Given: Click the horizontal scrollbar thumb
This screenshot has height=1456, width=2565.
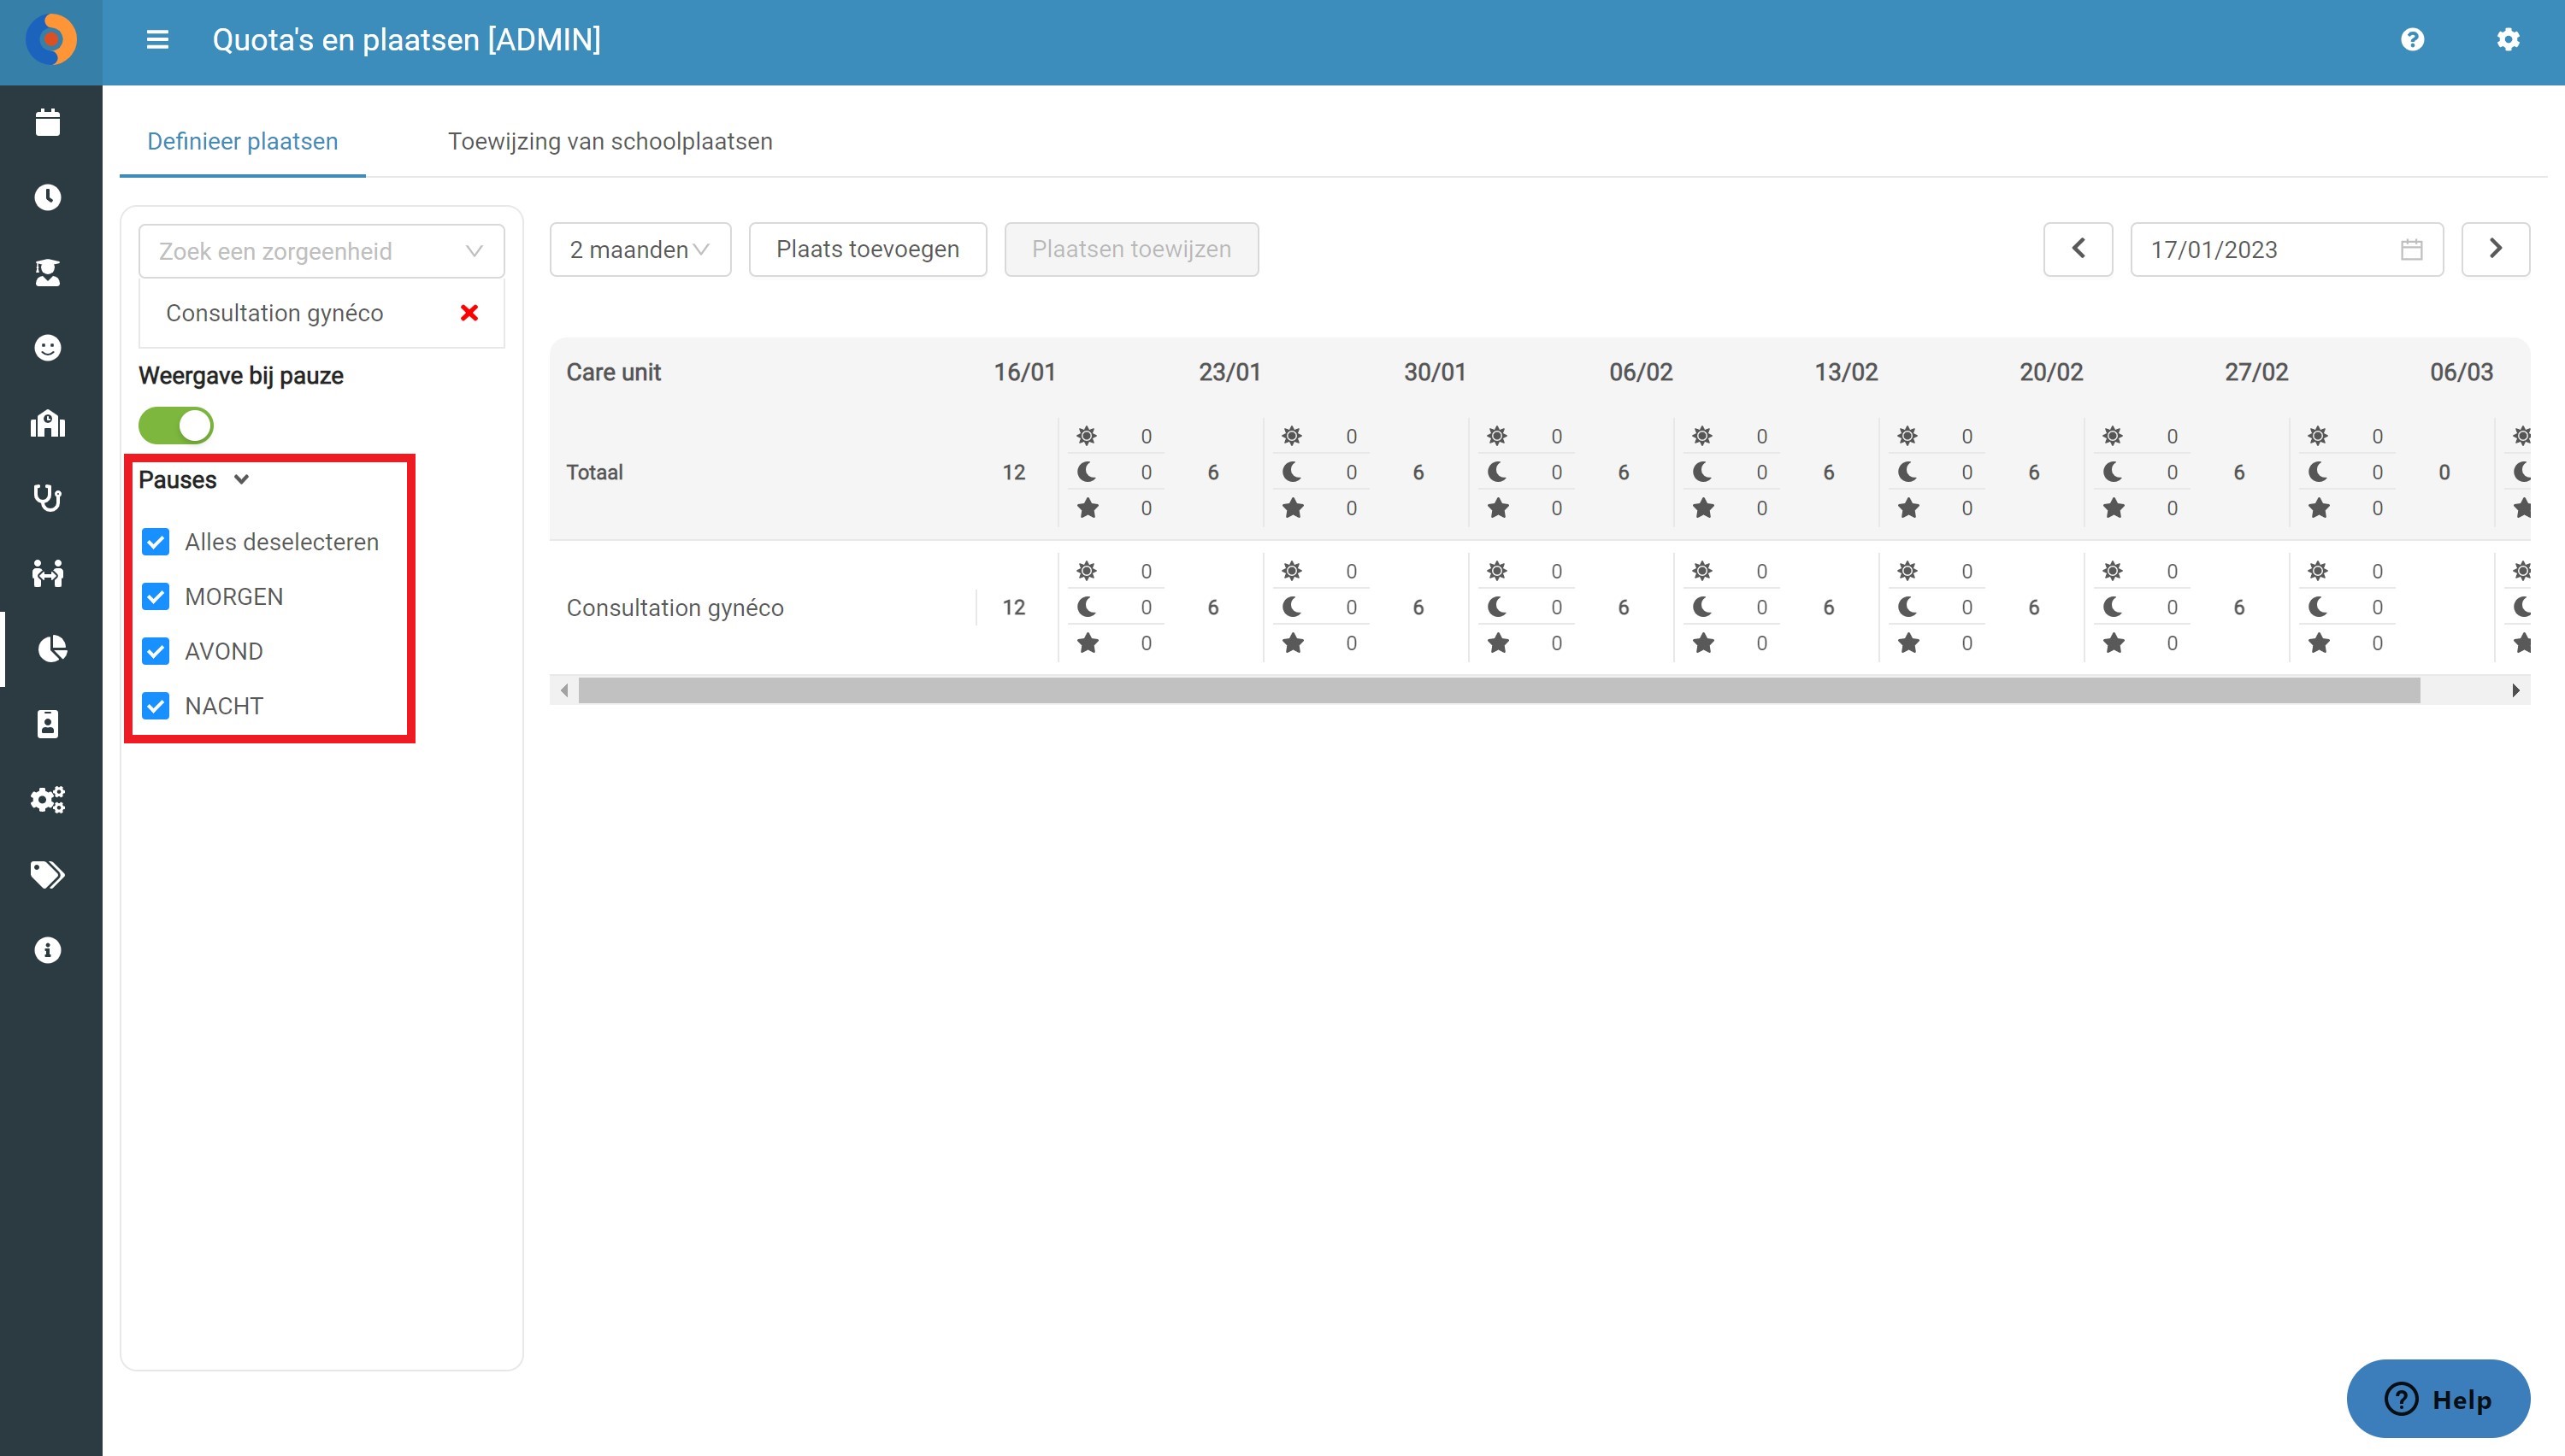Looking at the screenshot, I should 1499,690.
